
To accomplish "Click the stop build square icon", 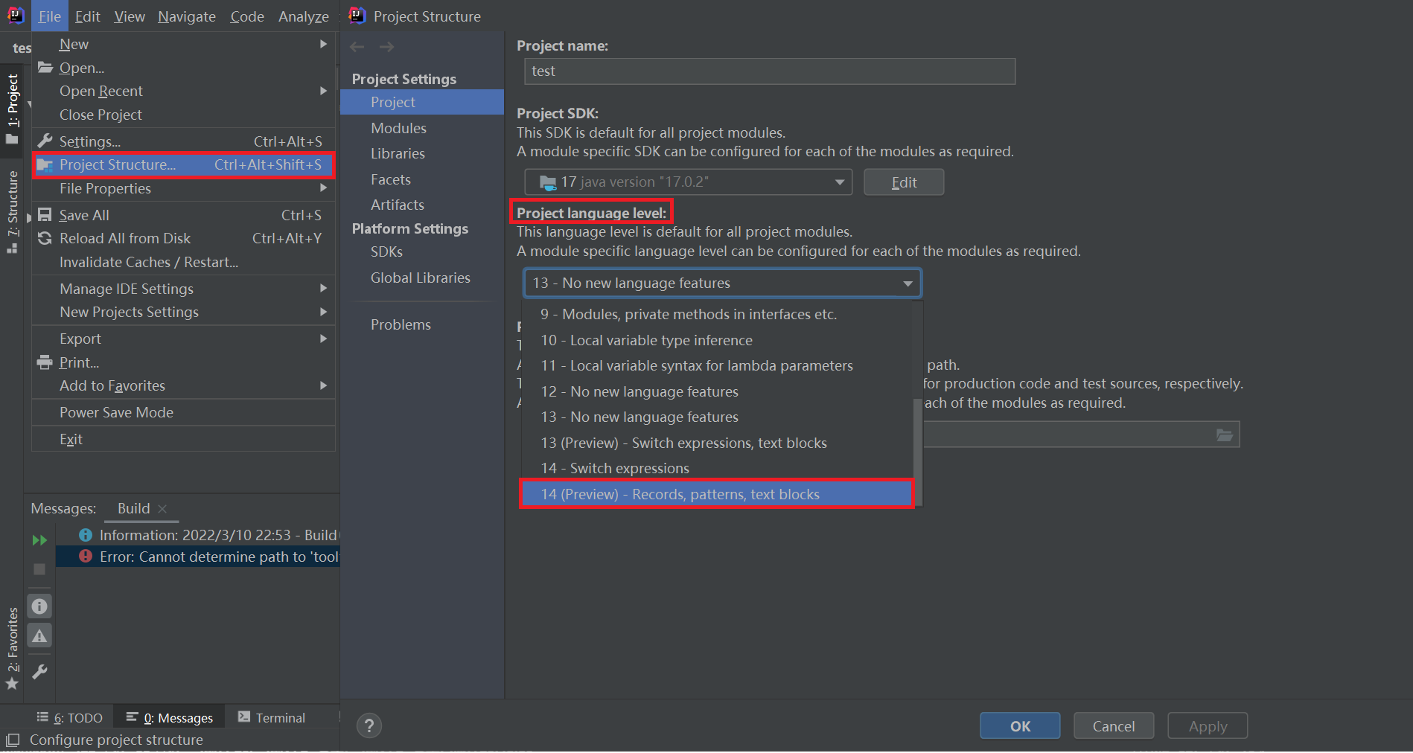I will [x=39, y=569].
